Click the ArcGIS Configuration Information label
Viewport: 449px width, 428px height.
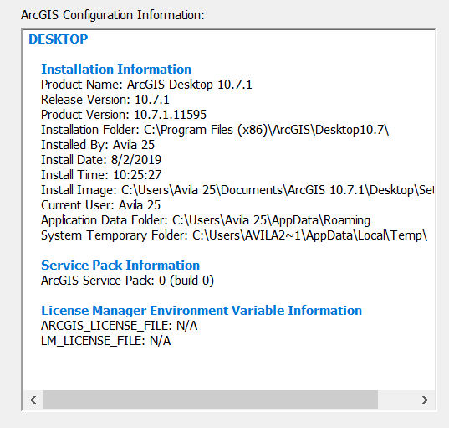click(x=113, y=15)
